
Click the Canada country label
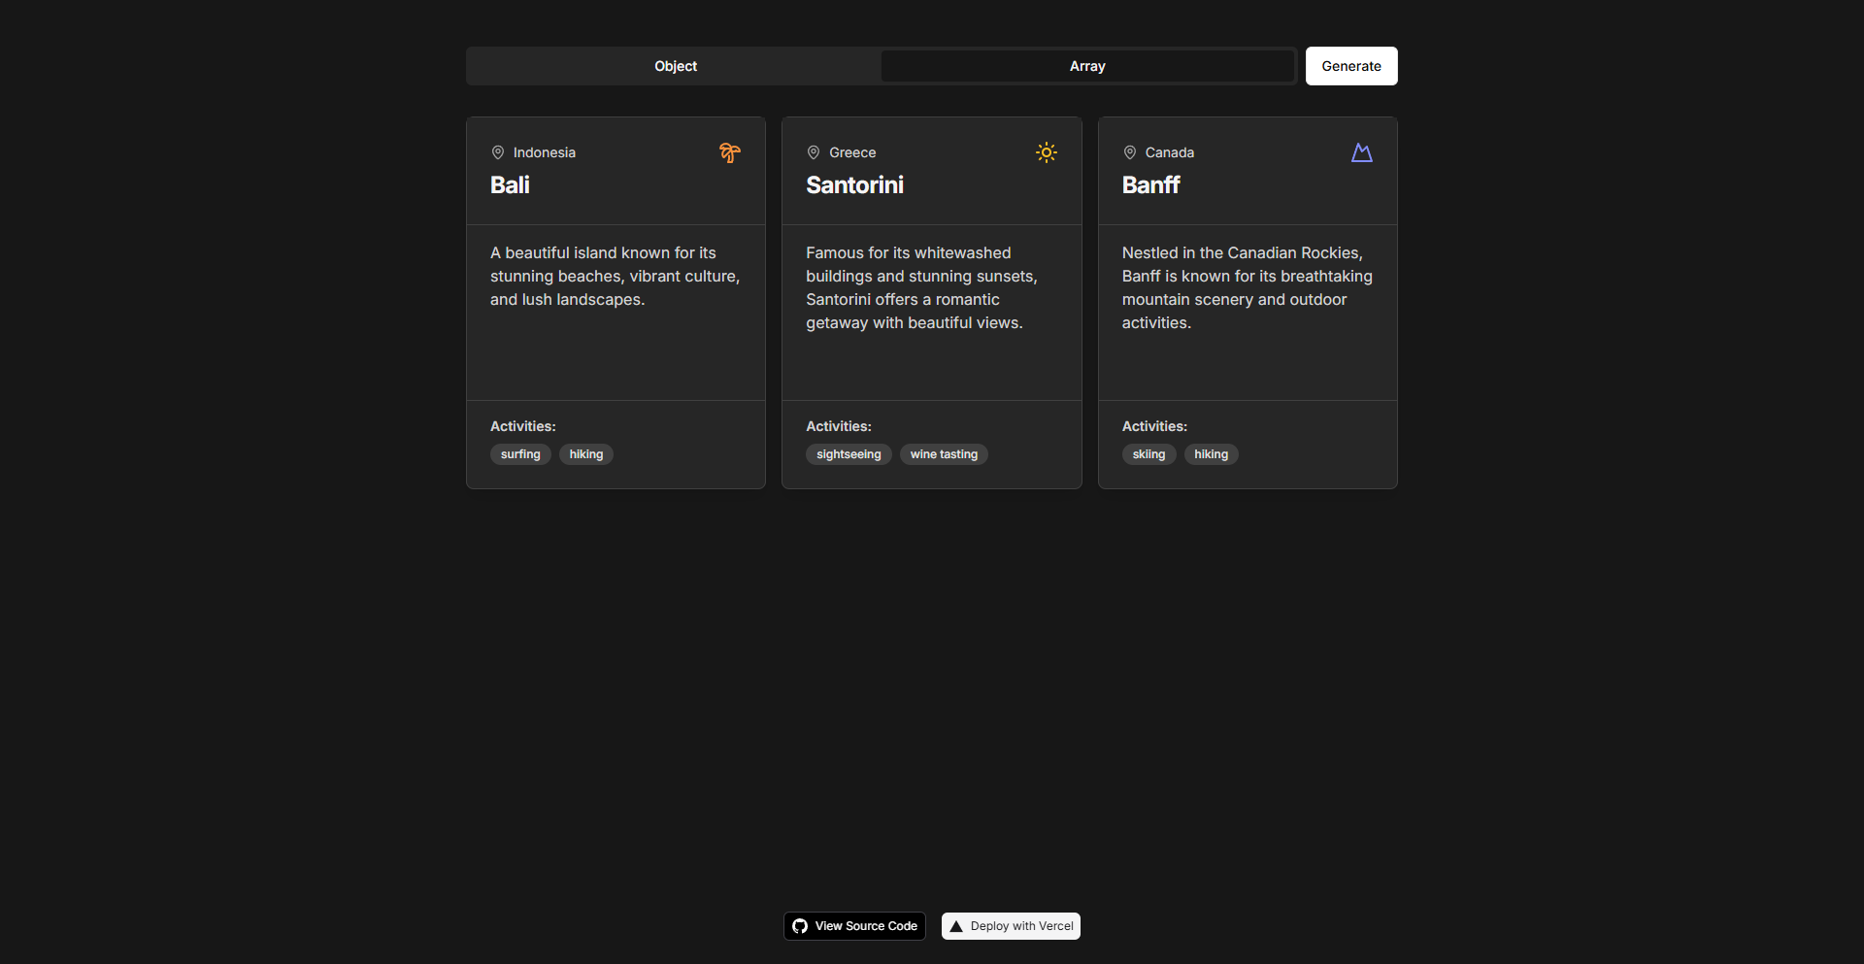(1170, 152)
